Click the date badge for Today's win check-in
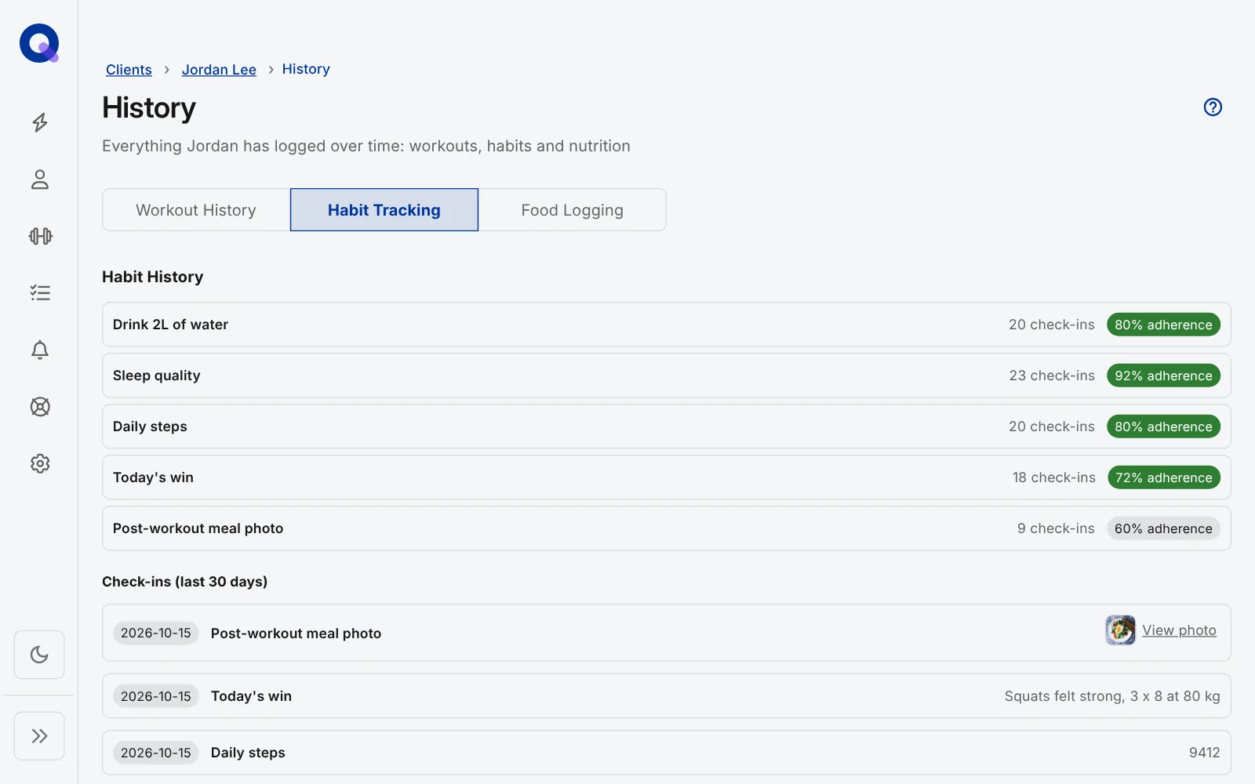The height and width of the screenshot is (784, 1255). (x=156, y=696)
